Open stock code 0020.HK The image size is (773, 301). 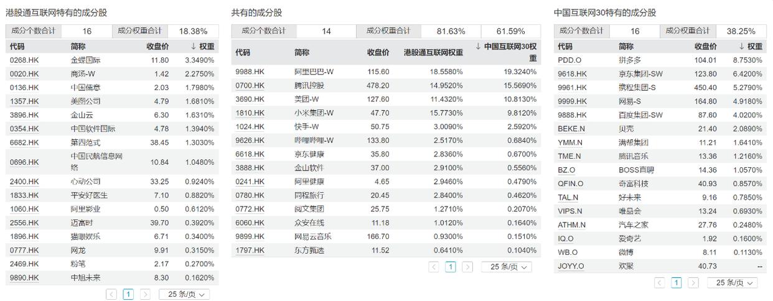[24, 74]
